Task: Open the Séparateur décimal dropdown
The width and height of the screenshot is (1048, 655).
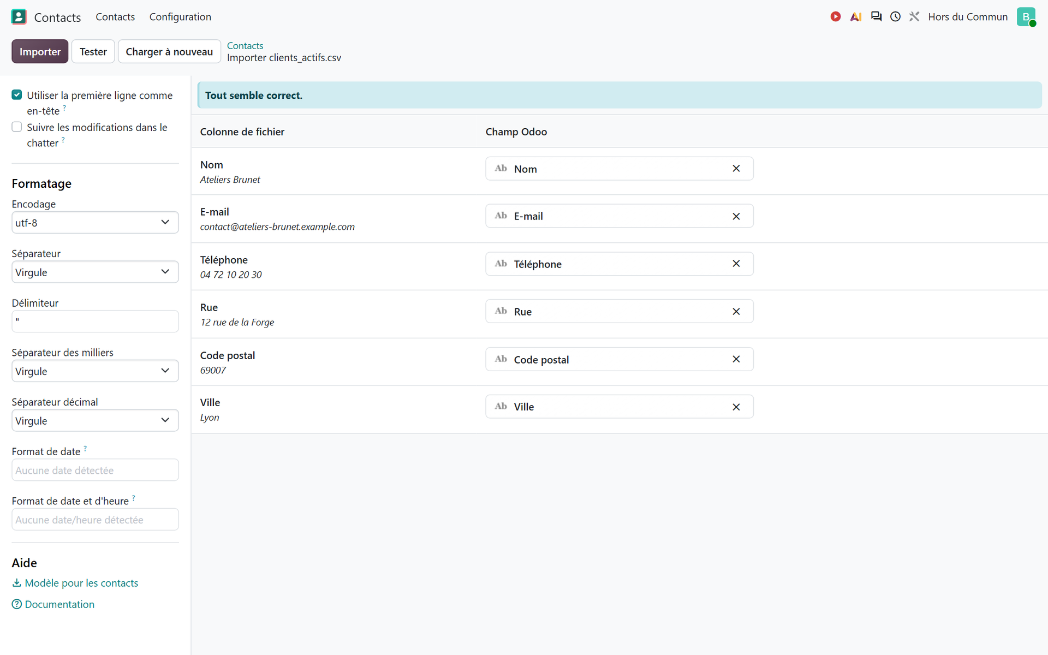Action: [95, 420]
